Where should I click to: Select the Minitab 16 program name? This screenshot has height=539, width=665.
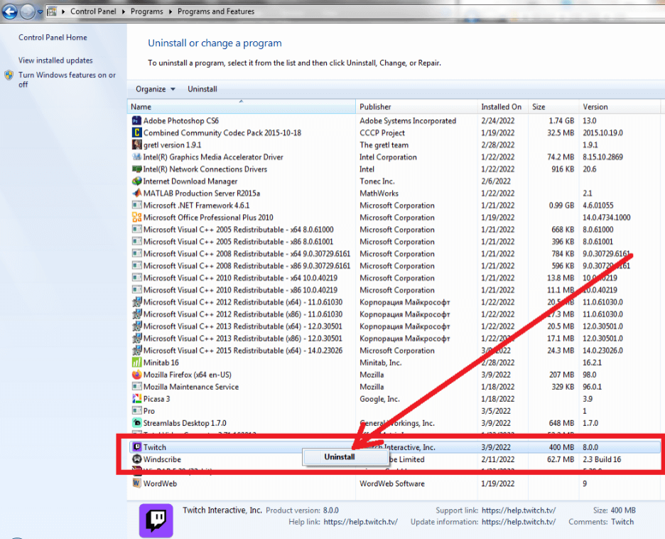pos(161,363)
